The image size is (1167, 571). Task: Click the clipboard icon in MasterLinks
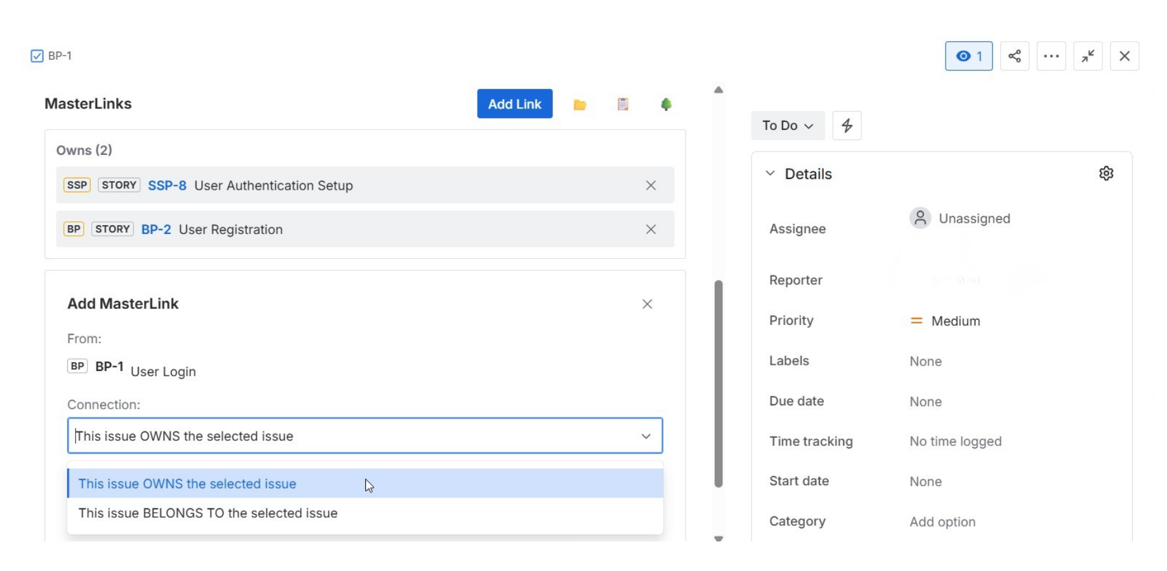tap(623, 104)
